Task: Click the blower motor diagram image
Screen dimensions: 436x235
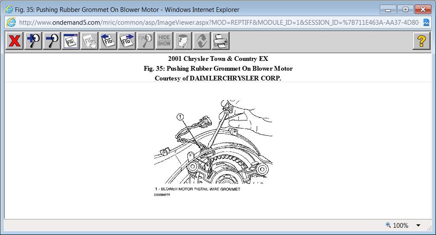Action: (213, 142)
